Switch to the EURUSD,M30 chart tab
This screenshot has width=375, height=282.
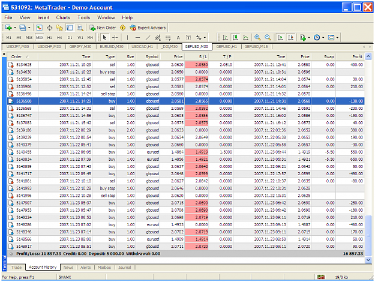pos(112,47)
